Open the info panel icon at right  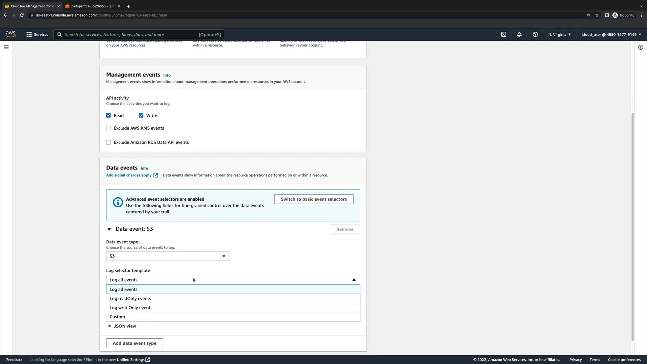click(641, 47)
